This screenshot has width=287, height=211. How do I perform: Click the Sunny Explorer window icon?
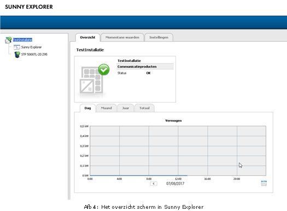pos(17,47)
